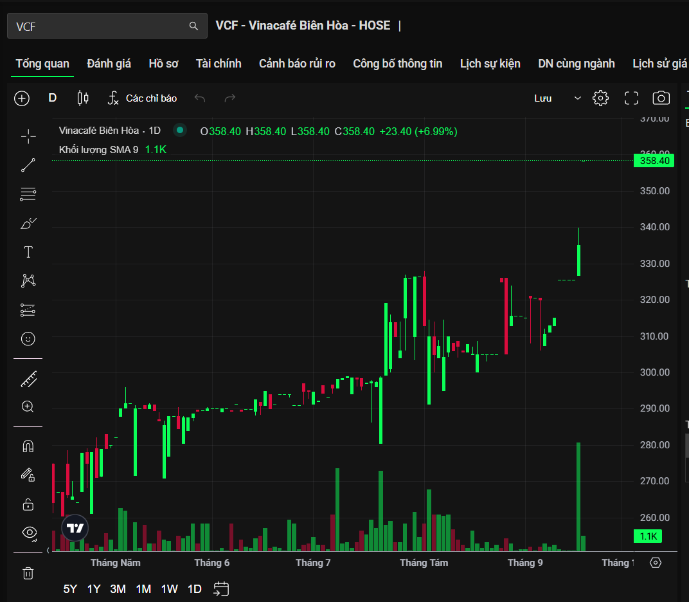Open the Fibonacci retracement tools
689x602 pixels.
pyautogui.click(x=28, y=194)
